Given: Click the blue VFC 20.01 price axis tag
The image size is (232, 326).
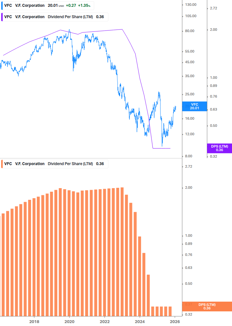Looking at the screenshot, I should pyautogui.click(x=194, y=106).
